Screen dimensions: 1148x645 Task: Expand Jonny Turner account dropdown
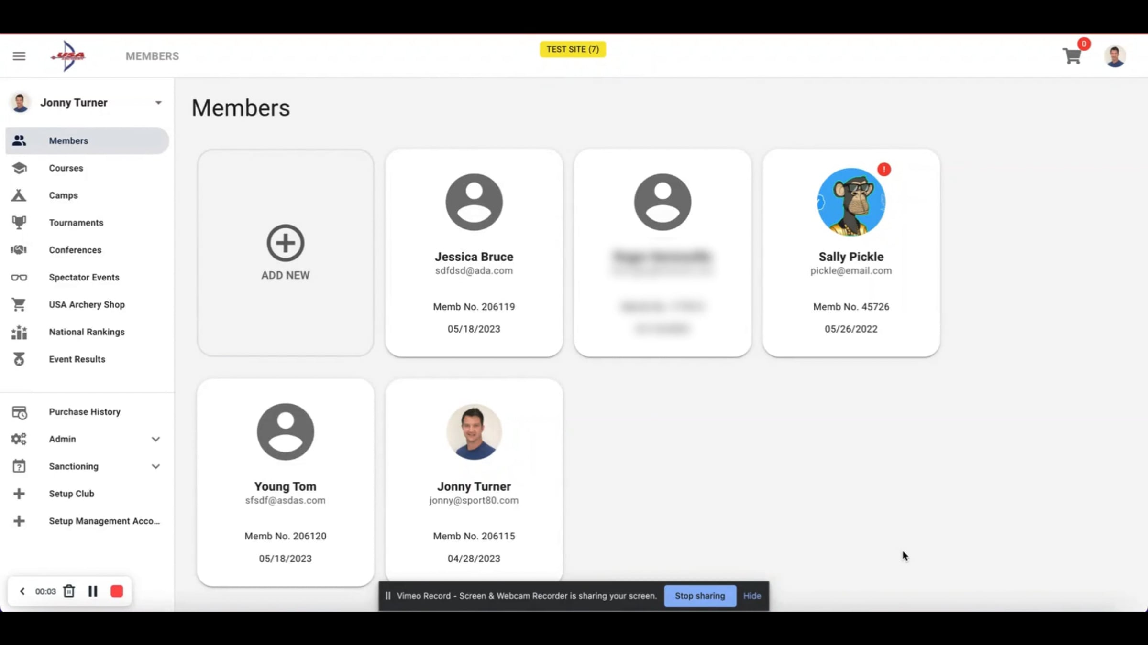158,103
